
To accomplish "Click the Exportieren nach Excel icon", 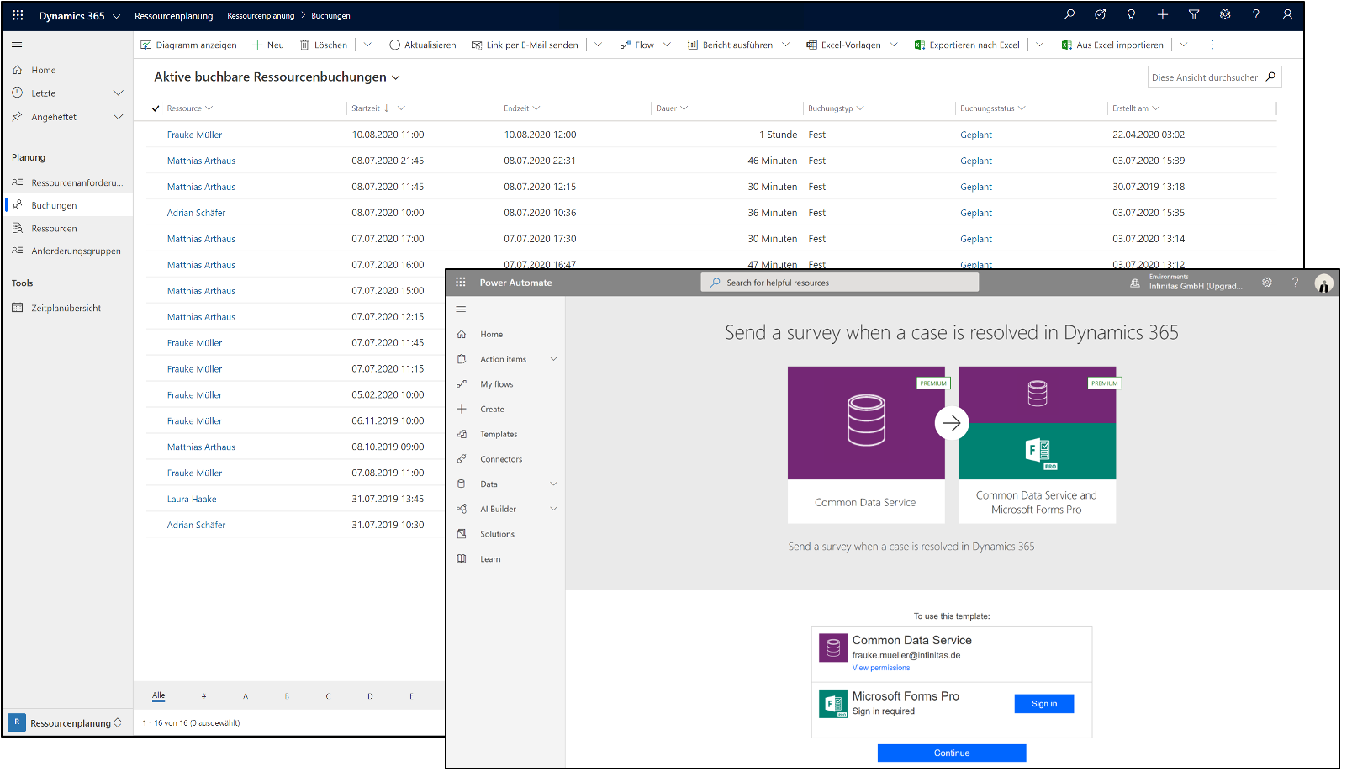I will point(919,45).
